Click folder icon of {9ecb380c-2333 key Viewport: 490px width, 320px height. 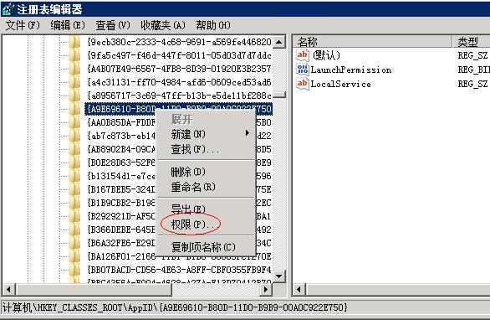click(x=75, y=42)
